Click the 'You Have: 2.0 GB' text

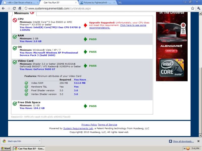coord(31,41)
